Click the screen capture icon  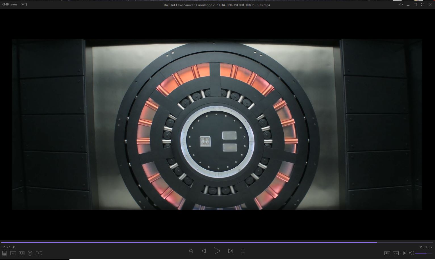coord(39,253)
